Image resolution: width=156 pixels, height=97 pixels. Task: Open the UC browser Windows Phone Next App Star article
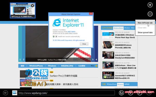125,36
